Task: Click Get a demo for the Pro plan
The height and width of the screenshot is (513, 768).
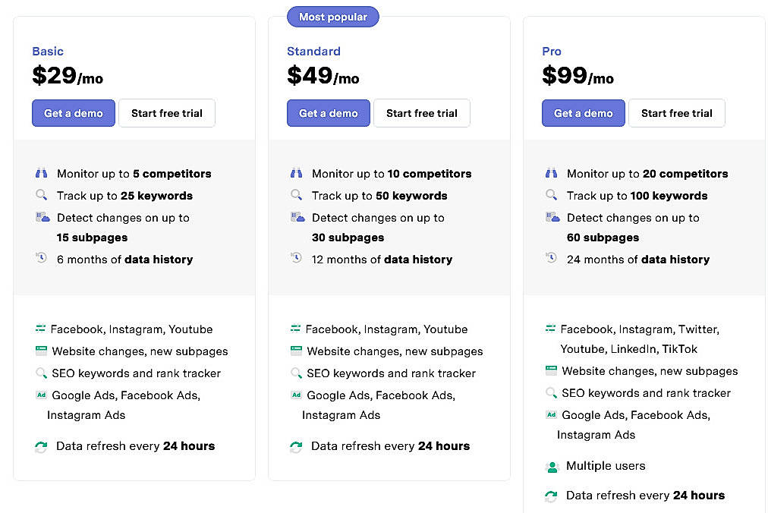Action: (583, 113)
